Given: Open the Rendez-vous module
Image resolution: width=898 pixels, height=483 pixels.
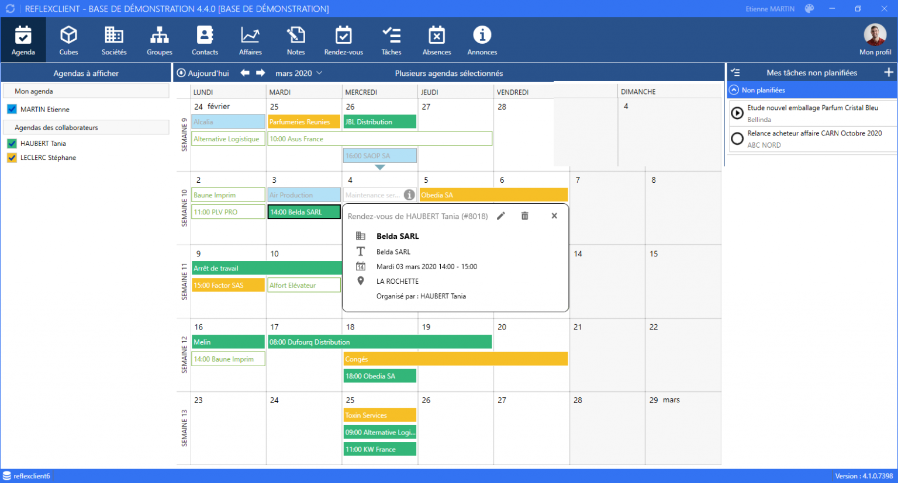Looking at the screenshot, I should [344, 40].
